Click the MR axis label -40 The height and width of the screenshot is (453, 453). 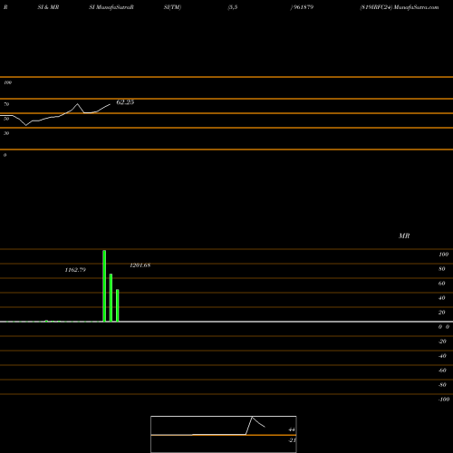point(442,356)
